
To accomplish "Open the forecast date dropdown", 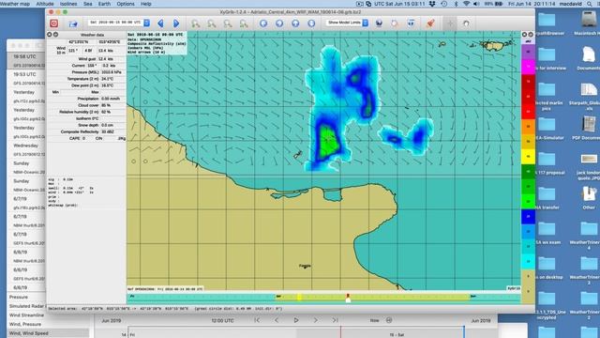I will click(x=119, y=23).
